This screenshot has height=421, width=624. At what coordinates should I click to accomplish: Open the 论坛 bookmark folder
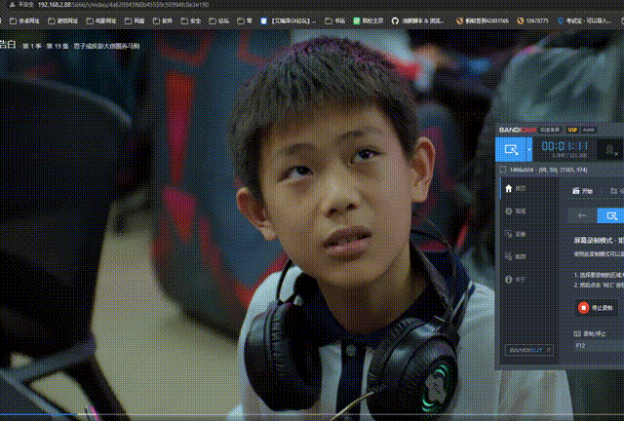pos(218,20)
